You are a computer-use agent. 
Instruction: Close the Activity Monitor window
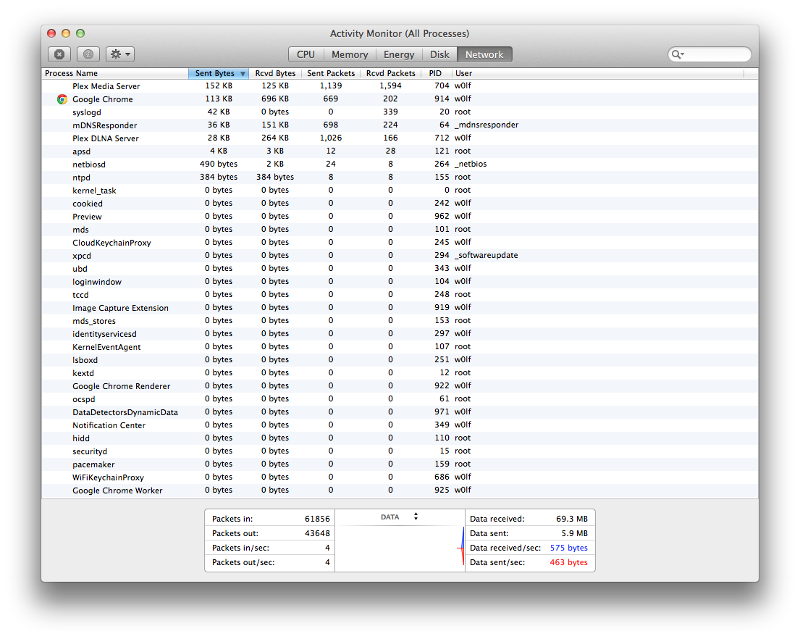pos(51,33)
